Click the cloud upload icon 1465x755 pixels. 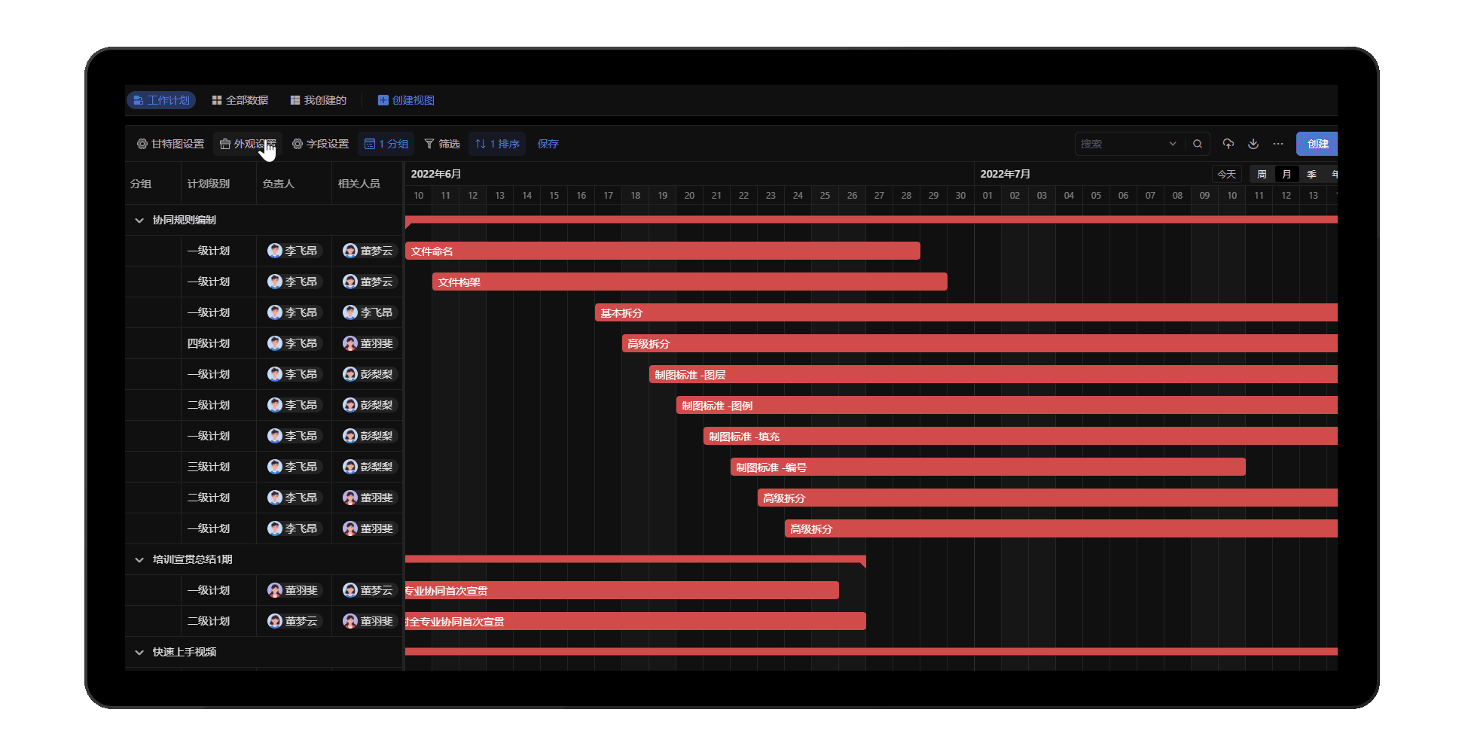(1228, 144)
